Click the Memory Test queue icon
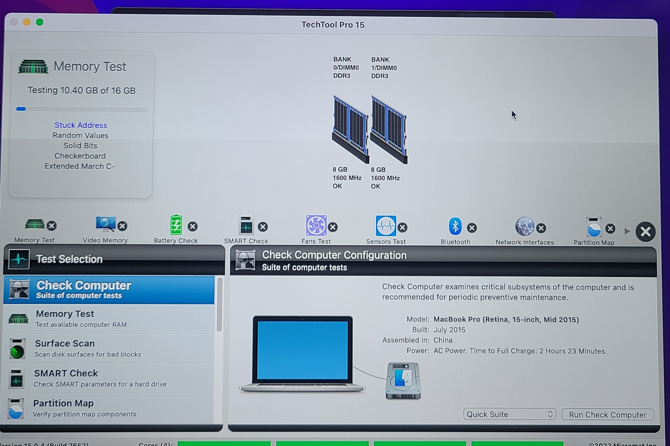The width and height of the screenshot is (670, 446). [35, 224]
